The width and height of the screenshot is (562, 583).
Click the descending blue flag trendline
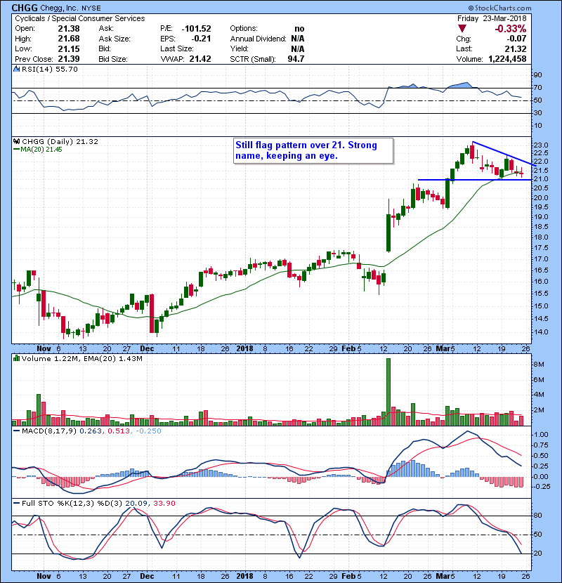click(506, 153)
